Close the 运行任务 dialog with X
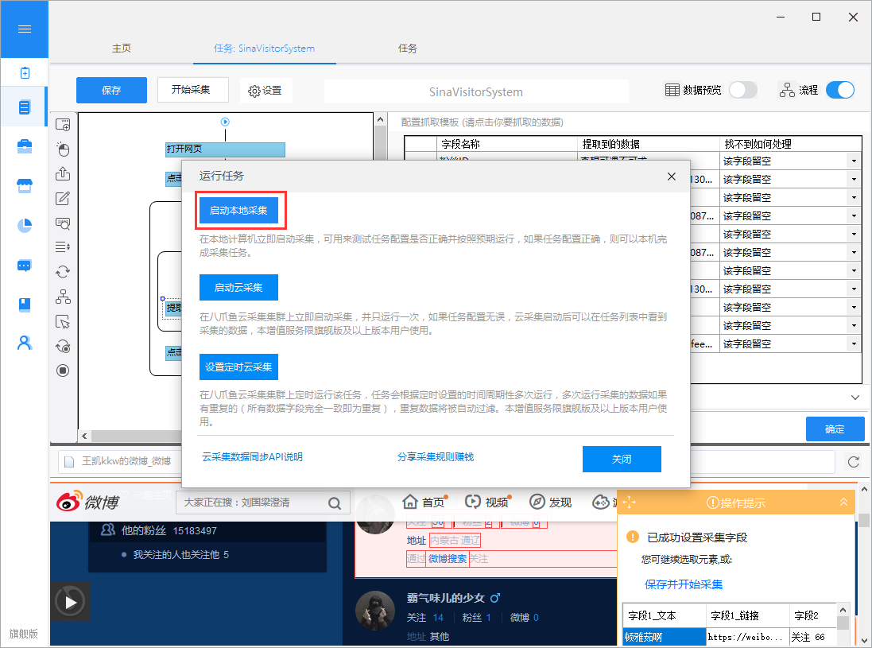The width and height of the screenshot is (872, 648). 671,177
